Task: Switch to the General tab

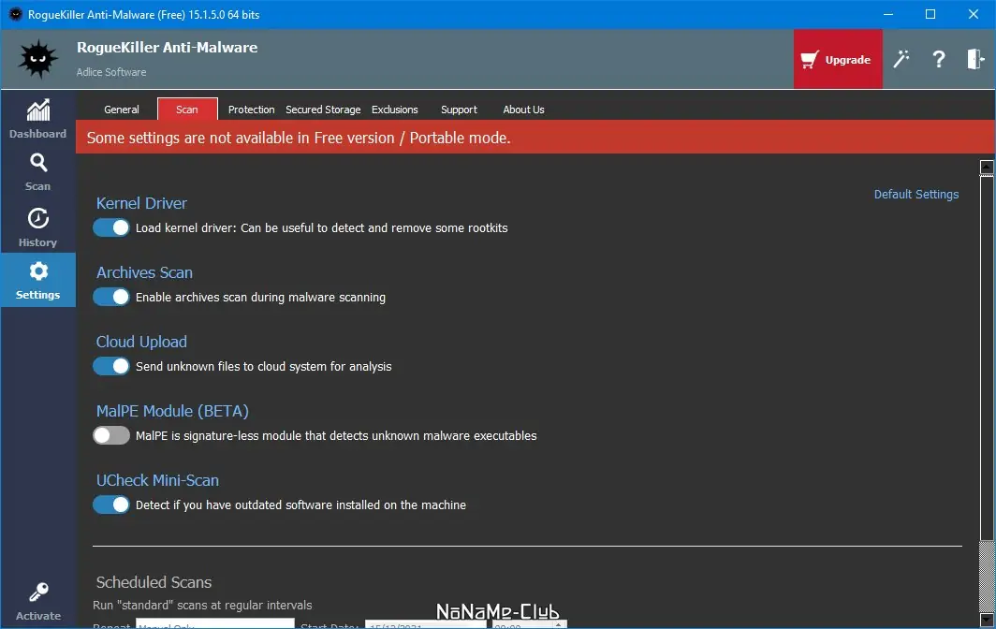Action: (122, 110)
